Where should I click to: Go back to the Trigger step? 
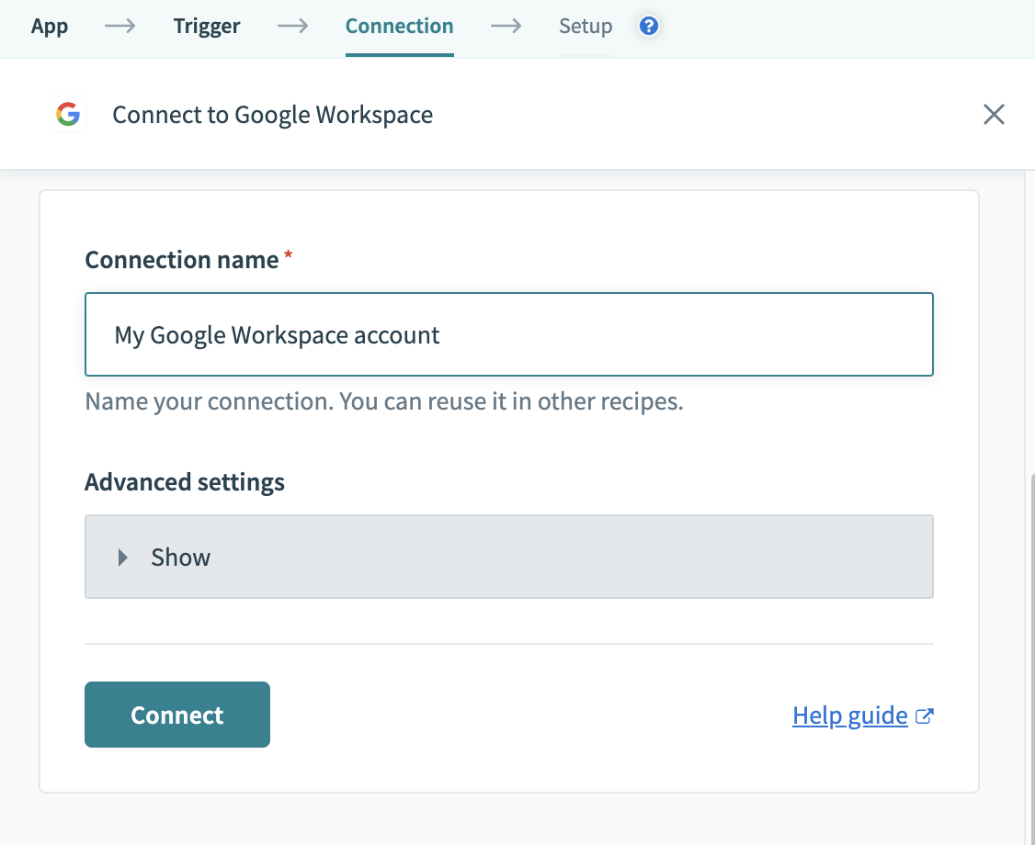(207, 27)
